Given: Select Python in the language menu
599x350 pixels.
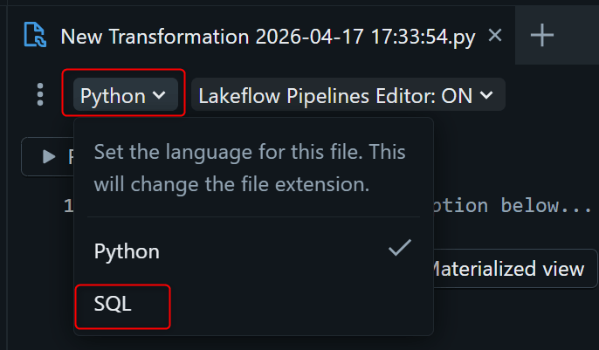Looking at the screenshot, I should [x=127, y=251].
